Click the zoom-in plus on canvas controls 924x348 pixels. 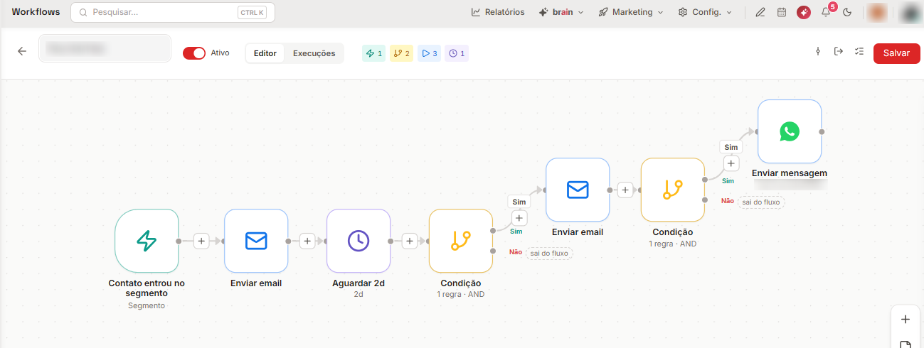(906, 320)
